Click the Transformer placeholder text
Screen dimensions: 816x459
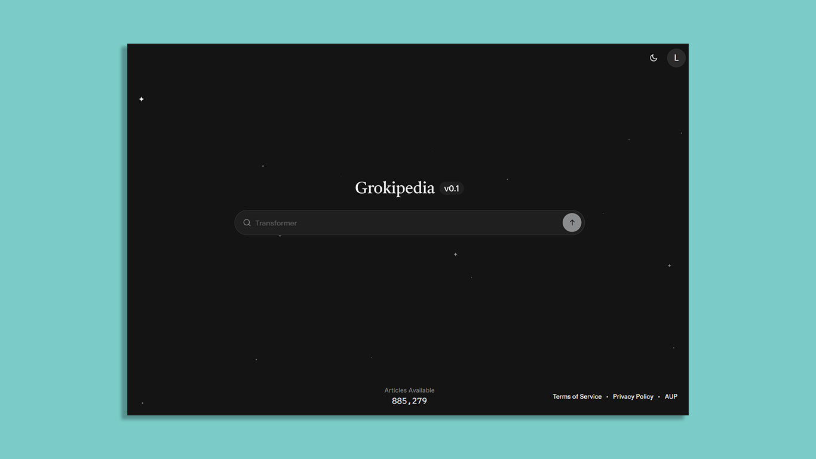coord(276,223)
